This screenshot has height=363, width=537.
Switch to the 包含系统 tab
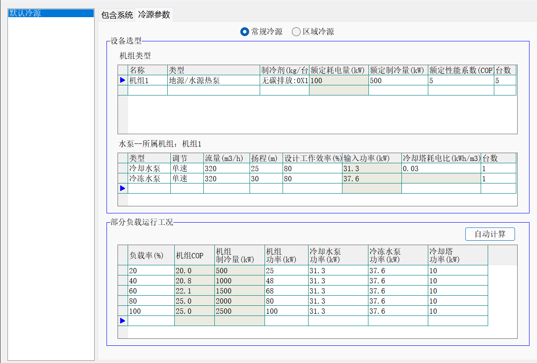click(117, 15)
